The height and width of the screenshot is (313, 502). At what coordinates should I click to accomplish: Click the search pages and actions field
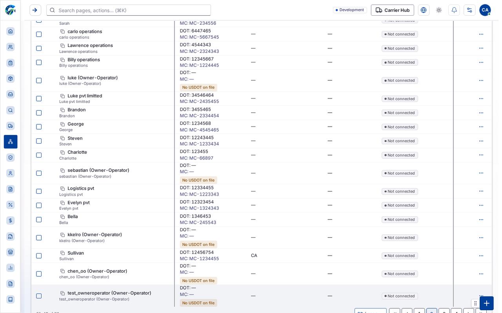[129, 10]
